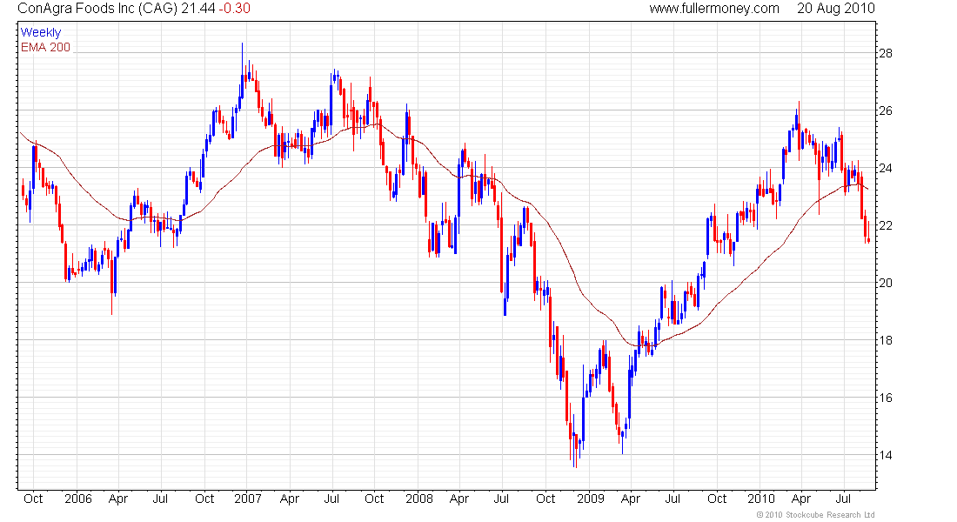Click the 20 price axis label
This screenshot has width=957, height=522.
[885, 283]
